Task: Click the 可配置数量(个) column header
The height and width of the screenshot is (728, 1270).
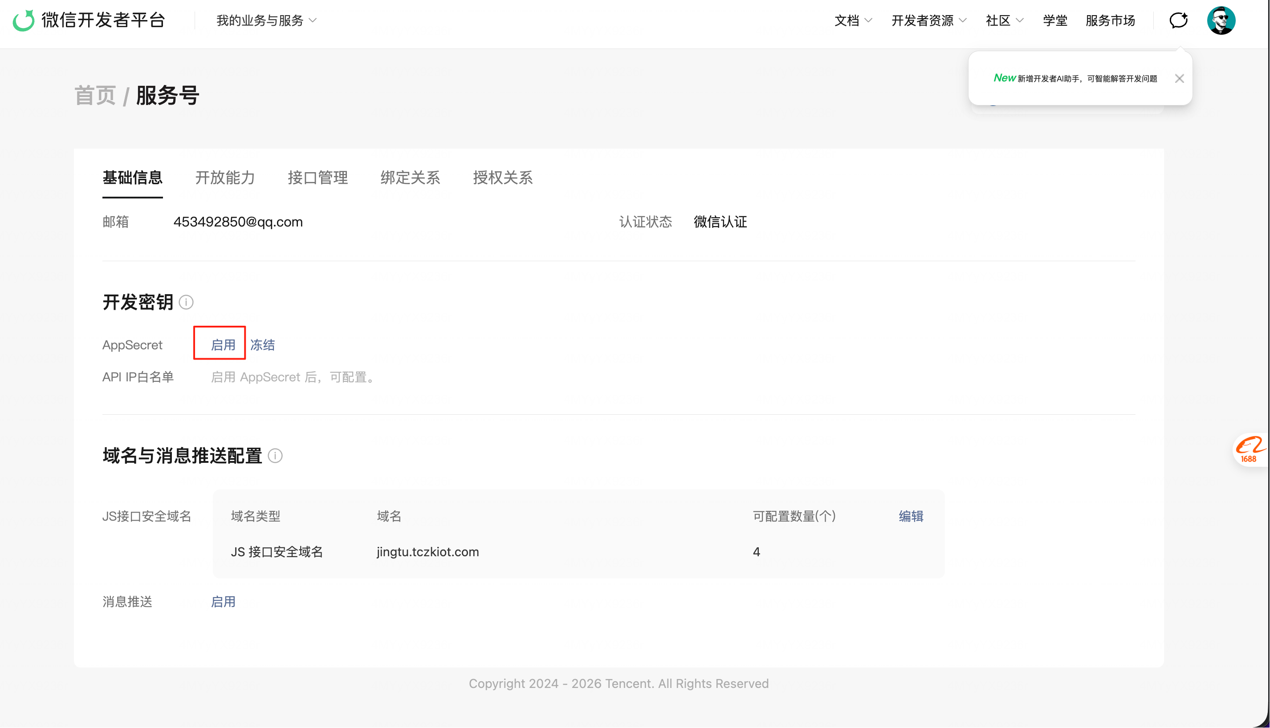Action: (794, 517)
